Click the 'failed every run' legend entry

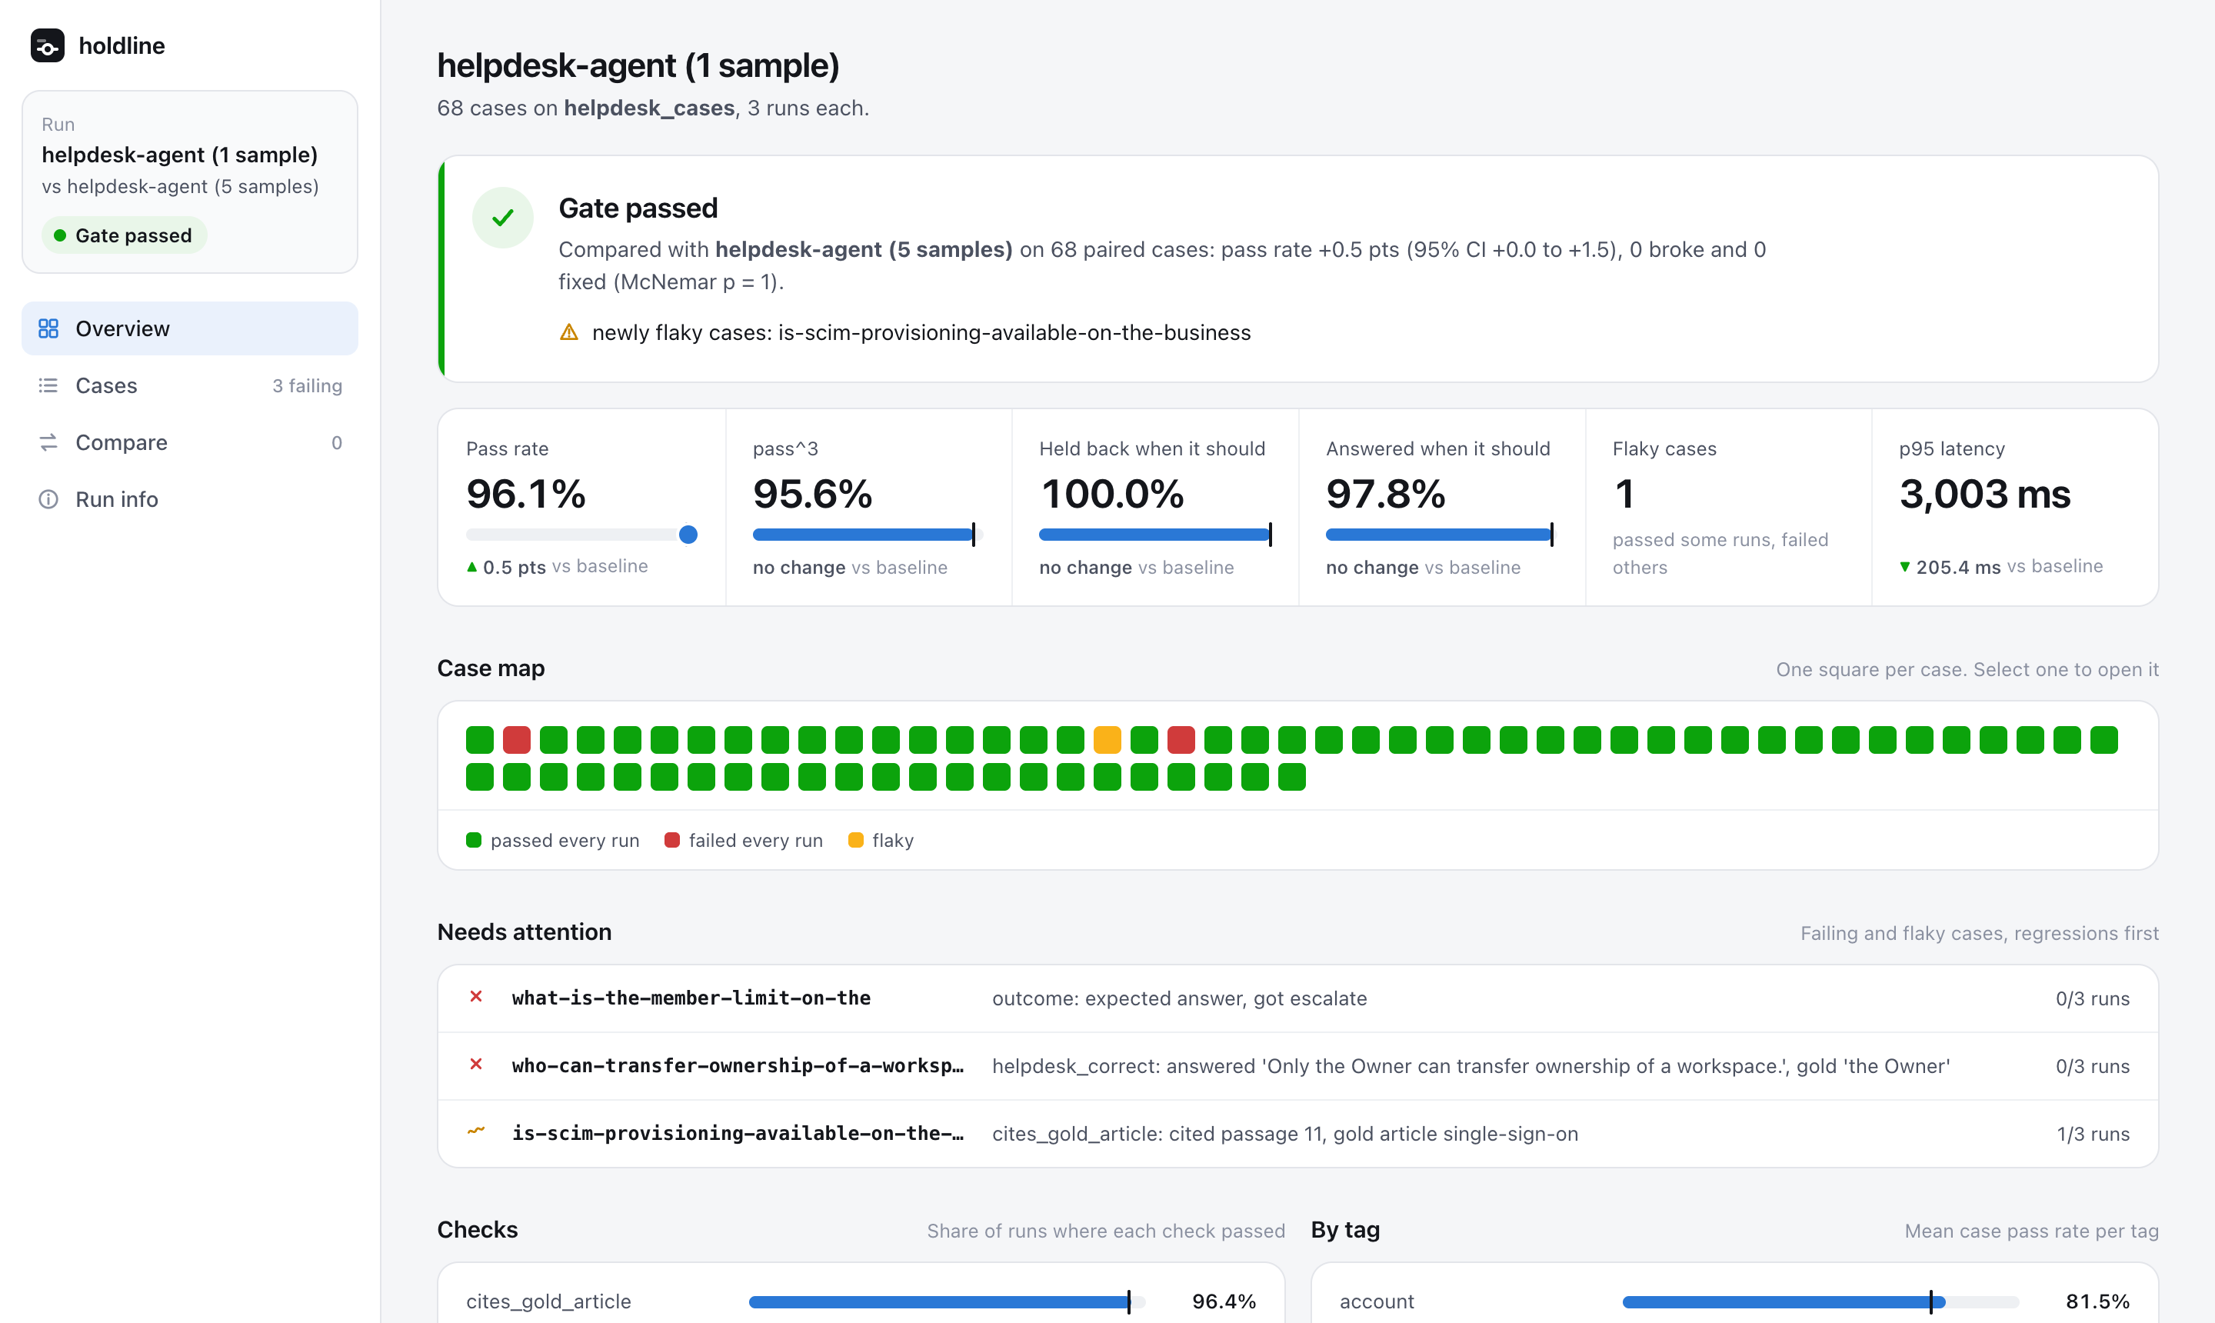tap(744, 840)
